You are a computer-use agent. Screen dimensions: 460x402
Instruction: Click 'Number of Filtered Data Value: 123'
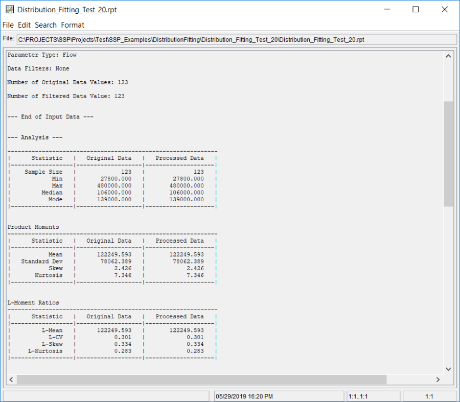point(66,96)
